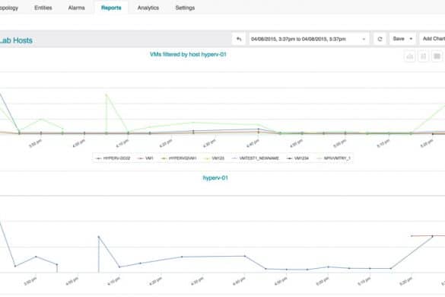This screenshot has height=297, width=445.
Task: Click the refresh icon
Action: pyautogui.click(x=380, y=39)
